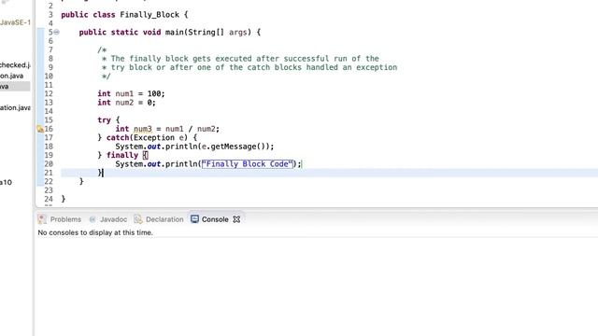598x336 pixels.
Task: Select the 'on.java' file in Package Explorer
Action: click(11, 76)
